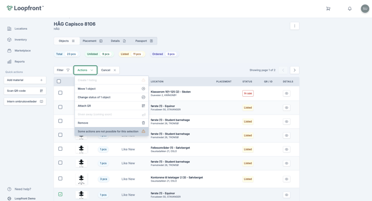Click the Scan QR-code button
This screenshot has width=372, height=201.
pyautogui.click(x=25, y=91)
